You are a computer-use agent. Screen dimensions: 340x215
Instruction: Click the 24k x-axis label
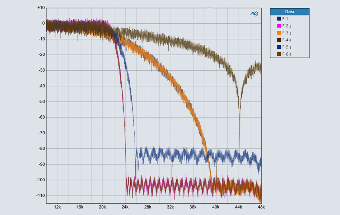click(x=125, y=207)
